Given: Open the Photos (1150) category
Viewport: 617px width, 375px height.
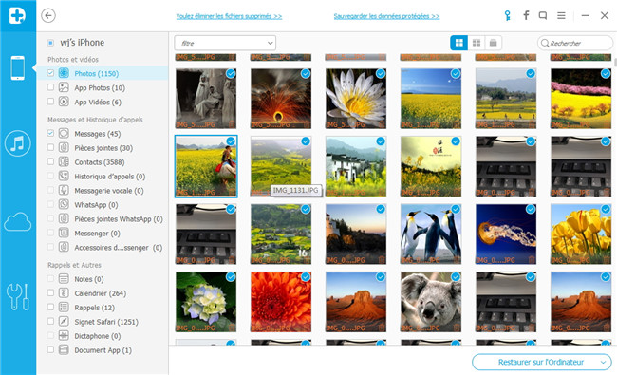Looking at the screenshot, I should (97, 74).
